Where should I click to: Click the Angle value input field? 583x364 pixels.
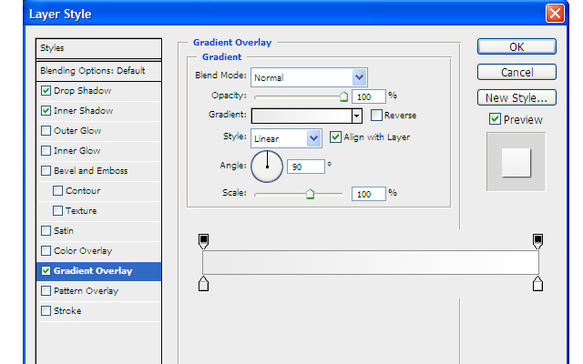(x=306, y=167)
